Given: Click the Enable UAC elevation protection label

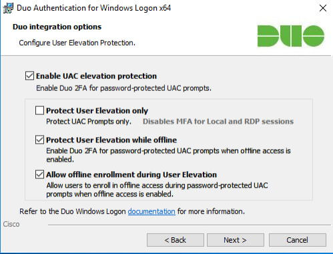Looking at the screenshot, I should (96, 76).
